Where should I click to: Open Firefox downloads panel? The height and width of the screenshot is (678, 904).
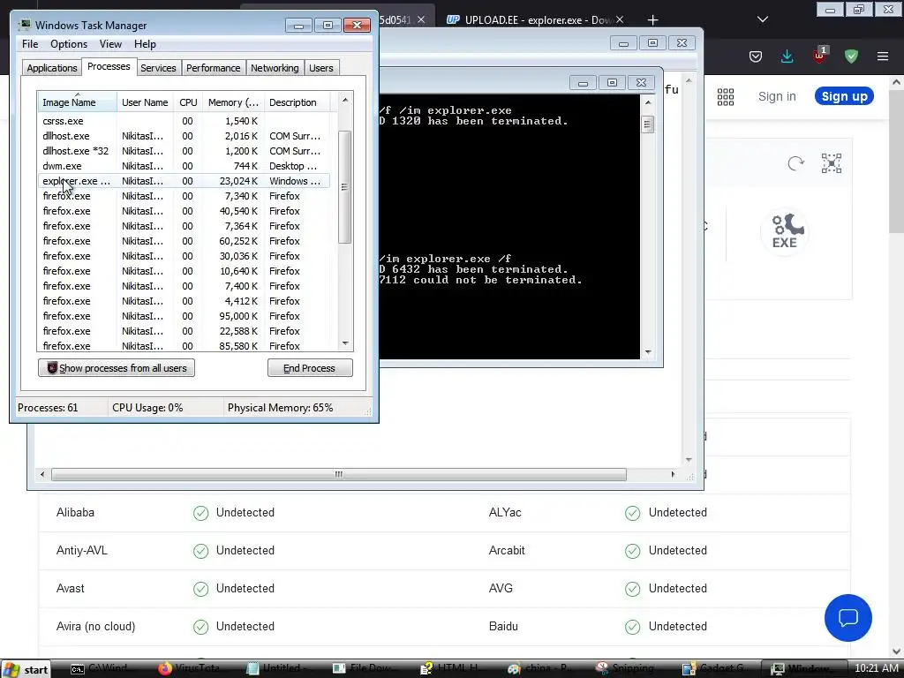click(x=787, y=56)
